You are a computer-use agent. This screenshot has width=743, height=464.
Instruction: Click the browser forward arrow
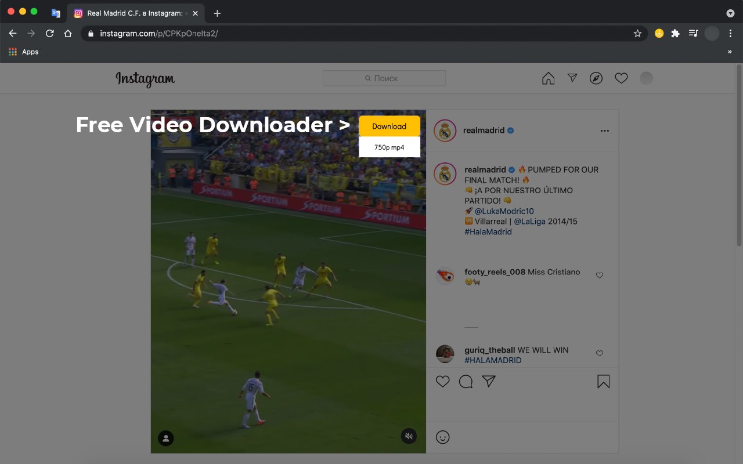pos(31,34)
